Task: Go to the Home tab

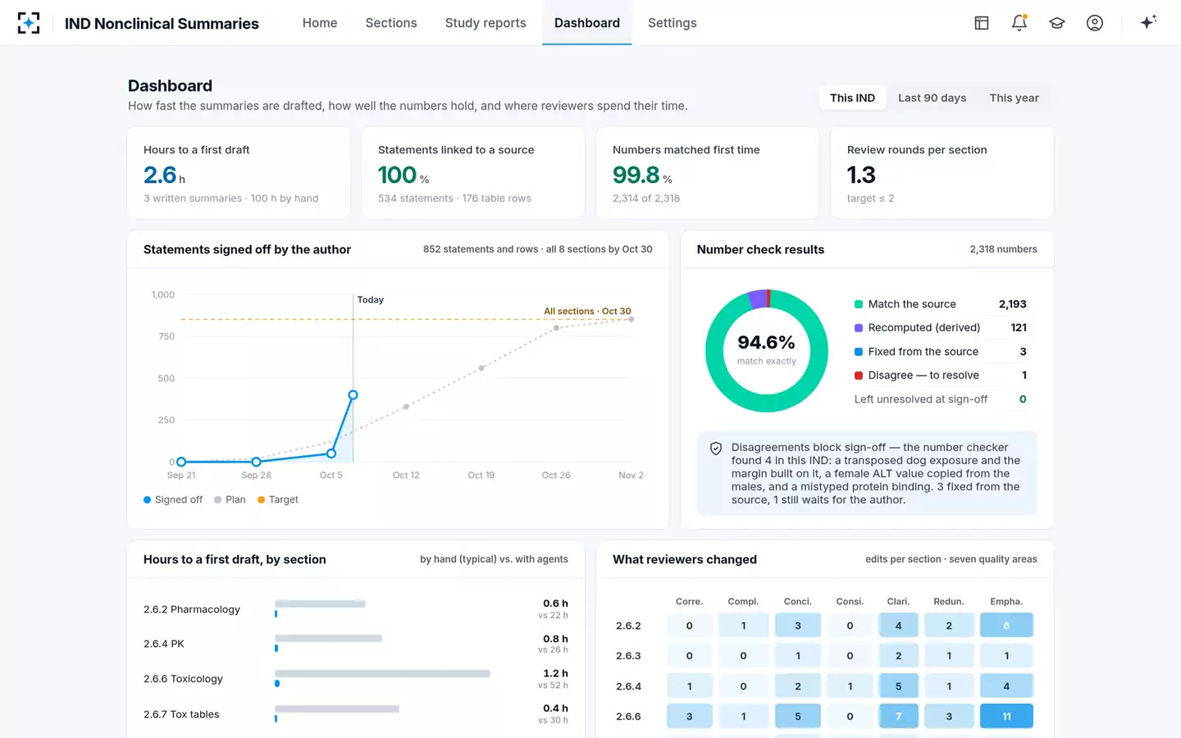Action: coord(320,23)
